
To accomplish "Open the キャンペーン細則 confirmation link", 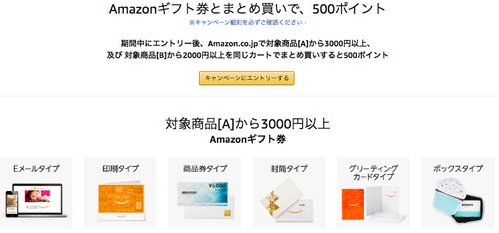I will coord(247,22).
